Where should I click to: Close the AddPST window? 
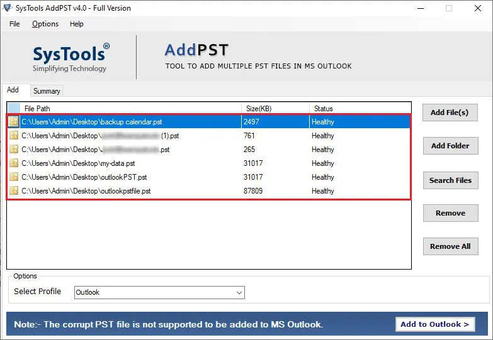click(478, 8)
